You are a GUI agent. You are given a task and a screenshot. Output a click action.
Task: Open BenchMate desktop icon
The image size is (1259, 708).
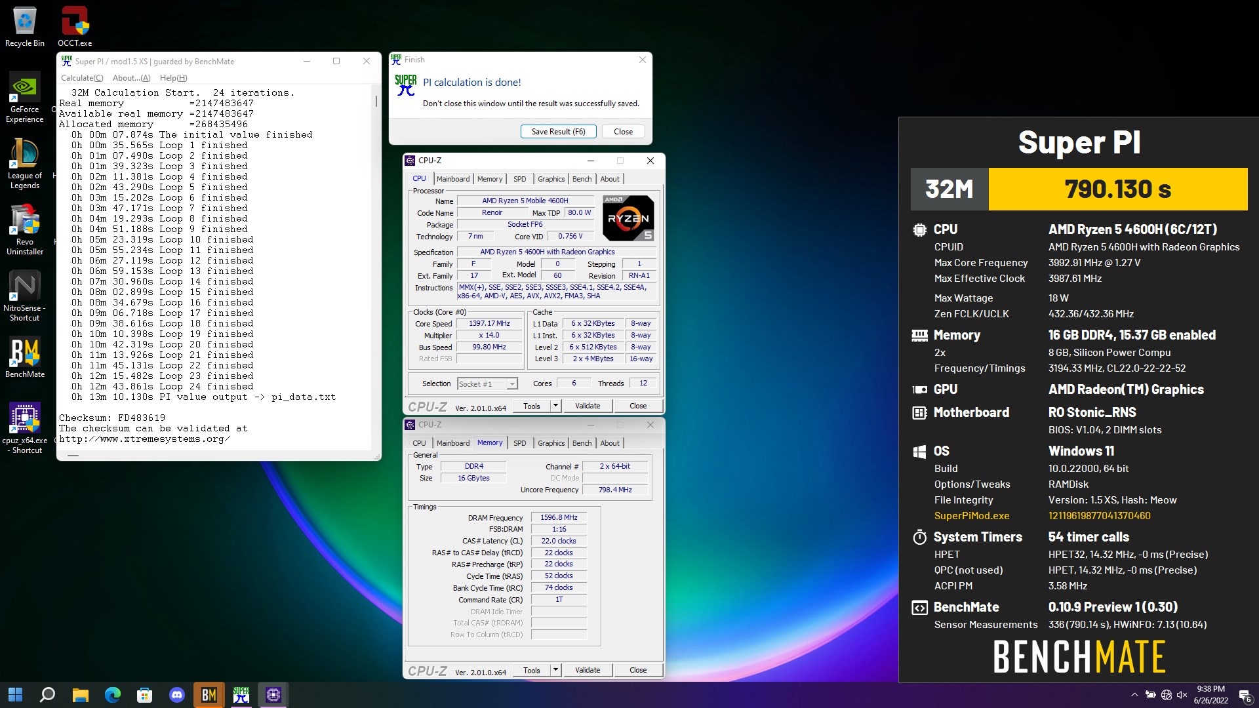pyautogui.click(x=25, y=358)
